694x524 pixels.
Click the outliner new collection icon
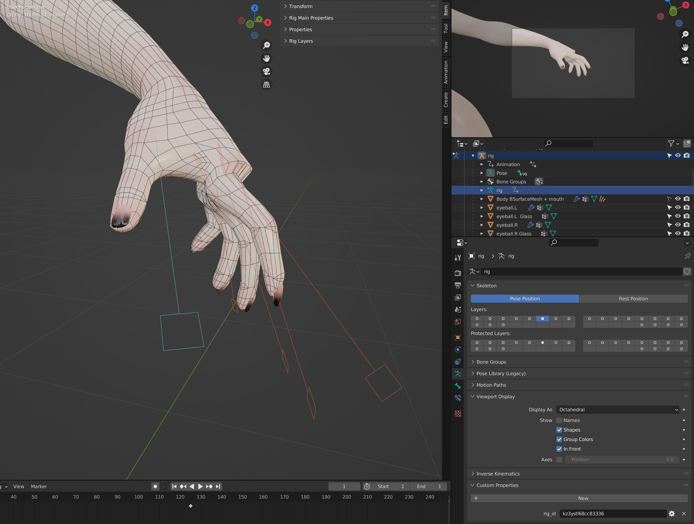coord(687,144)
